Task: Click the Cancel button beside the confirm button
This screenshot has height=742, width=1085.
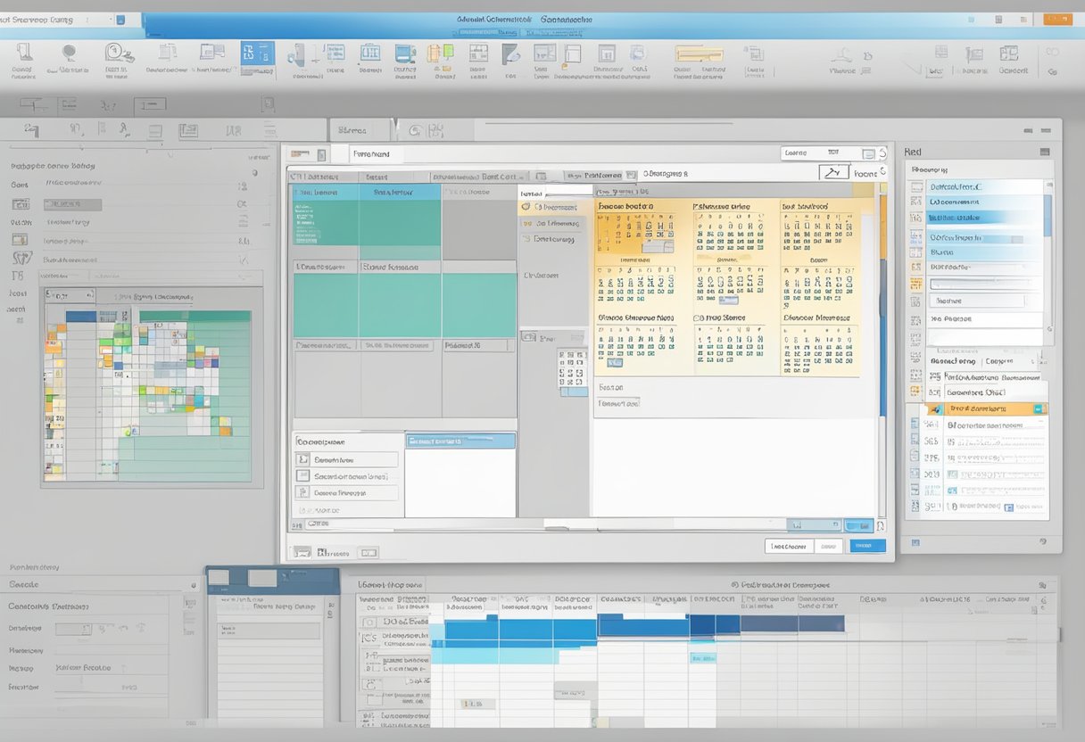Action: click(x=829, y=545)
